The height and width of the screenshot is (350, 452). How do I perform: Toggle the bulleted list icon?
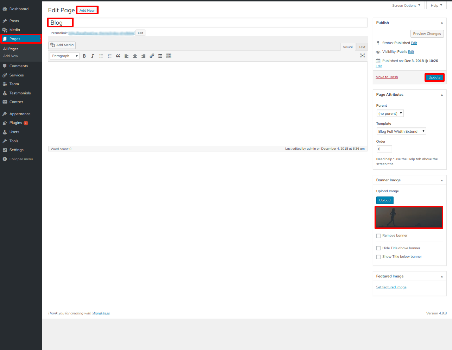[x=101, y=56]
